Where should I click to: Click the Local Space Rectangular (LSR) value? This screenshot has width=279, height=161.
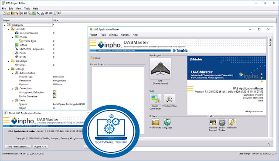[x=69, y=104]
